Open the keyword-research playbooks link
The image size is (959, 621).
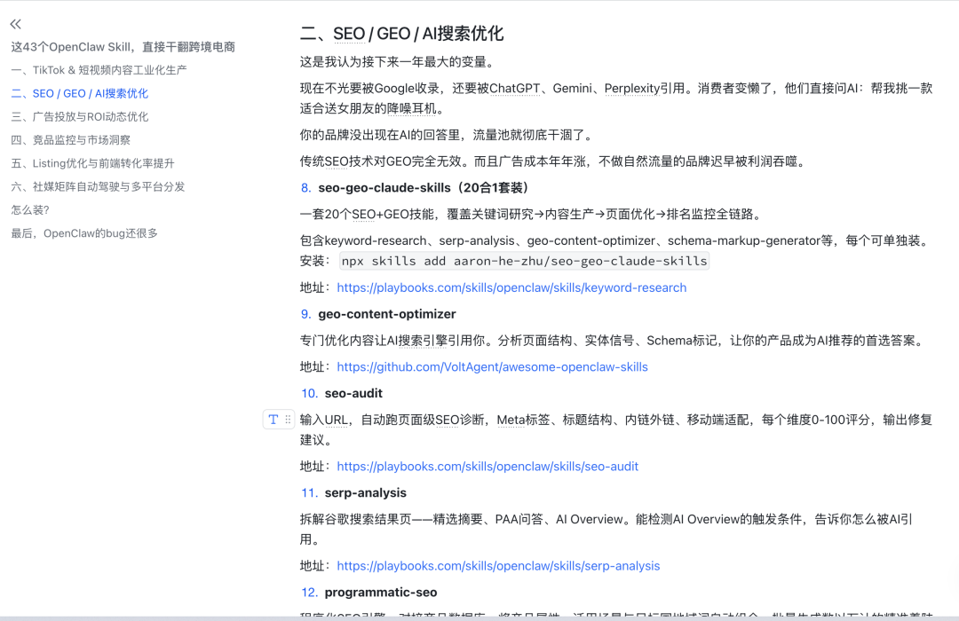coord(511,288)
